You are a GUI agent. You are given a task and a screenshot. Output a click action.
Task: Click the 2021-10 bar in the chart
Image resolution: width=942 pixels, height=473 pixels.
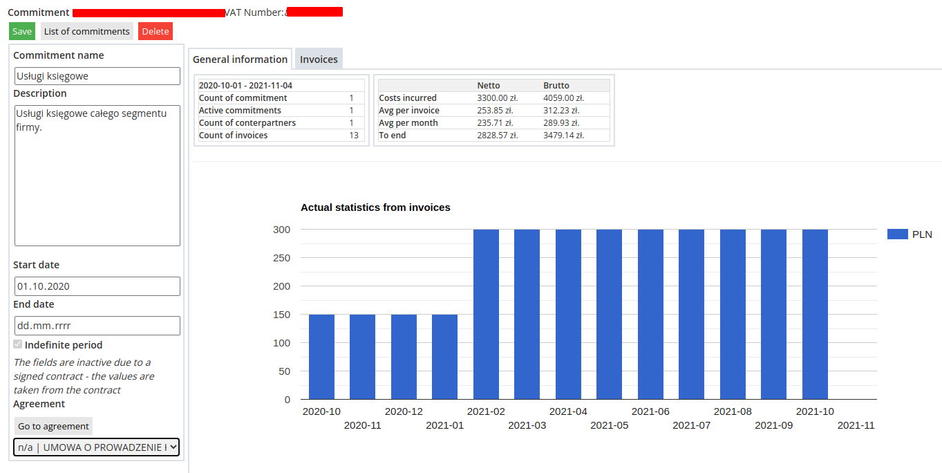815,315
